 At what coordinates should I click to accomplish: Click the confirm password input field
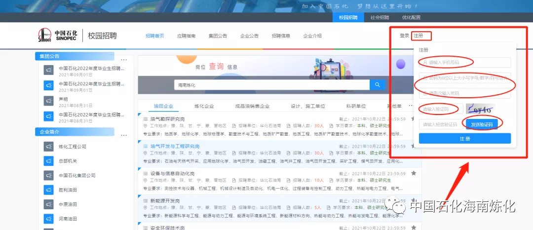(x=465, y=93)
